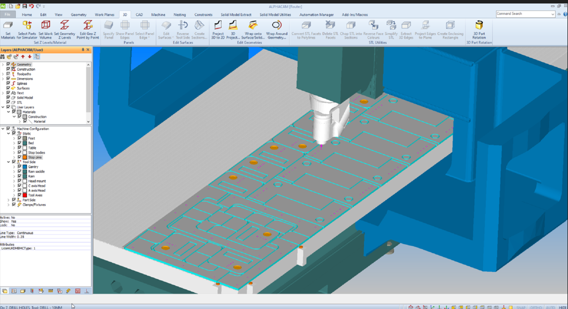This screenshot has width=568, height=309.
Task: Expand the Clamps/Fixtures tree node
Action: coord(8,205)
